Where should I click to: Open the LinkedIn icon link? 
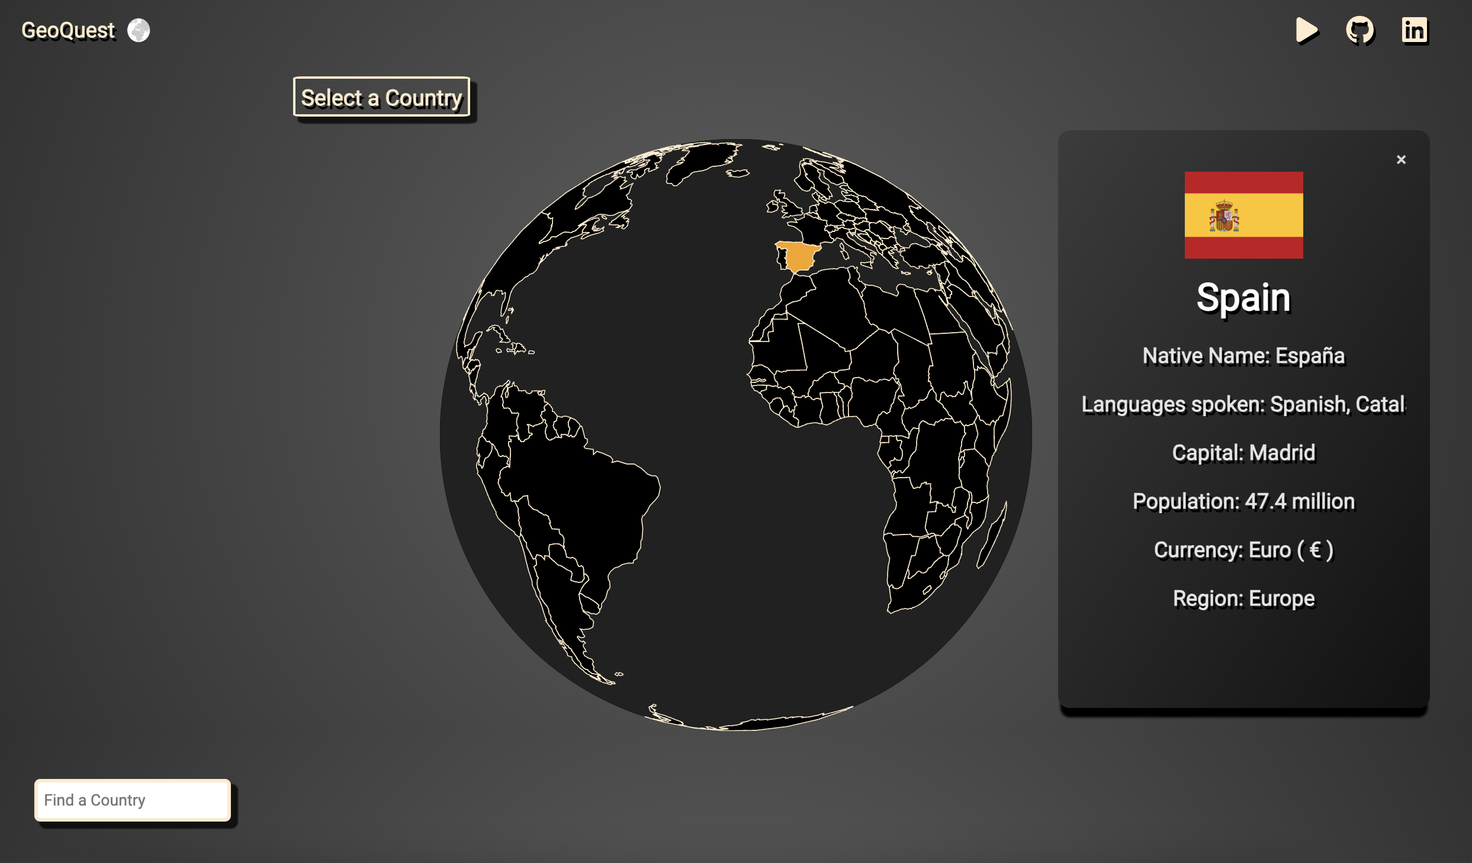1415,30
